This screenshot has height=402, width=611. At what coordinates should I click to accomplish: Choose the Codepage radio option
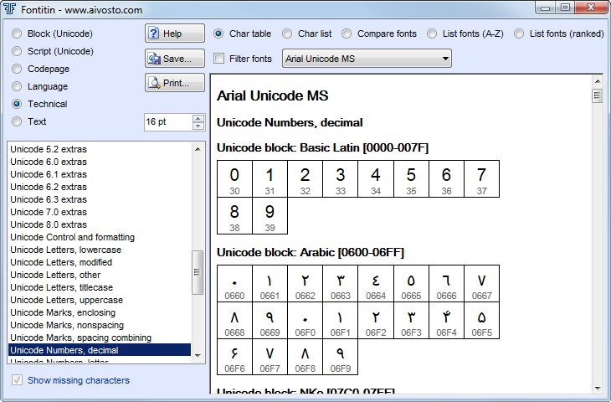coord(17,69)
